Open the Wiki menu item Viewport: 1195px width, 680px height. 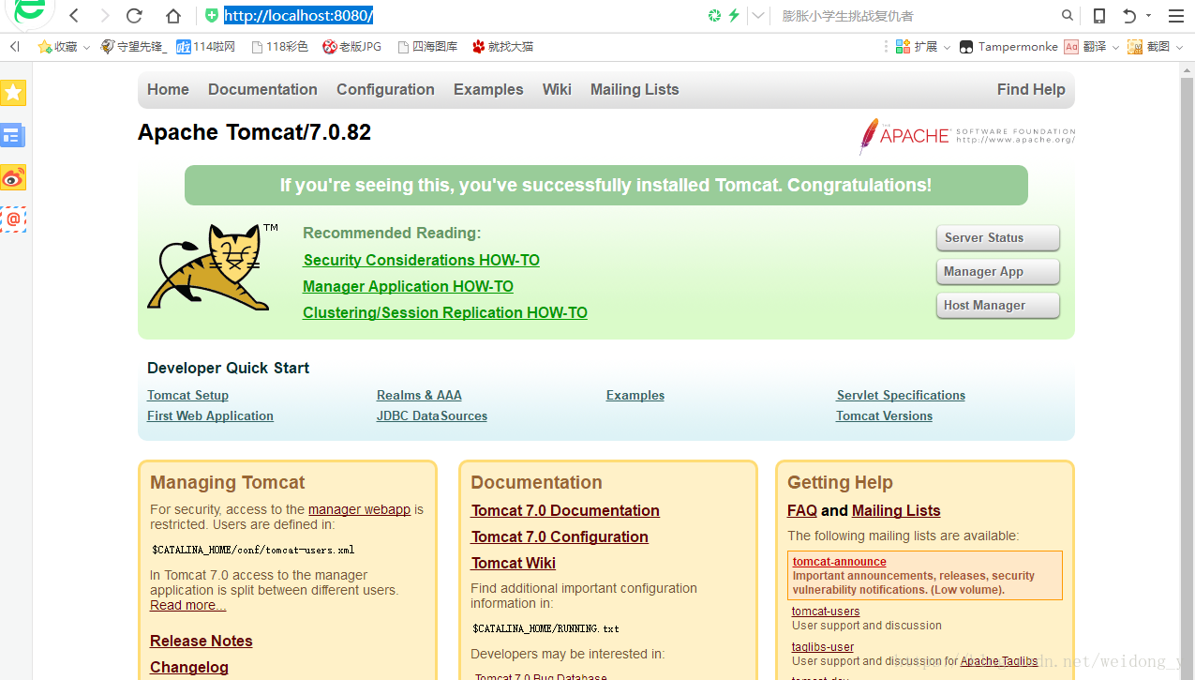click(557, 89)
